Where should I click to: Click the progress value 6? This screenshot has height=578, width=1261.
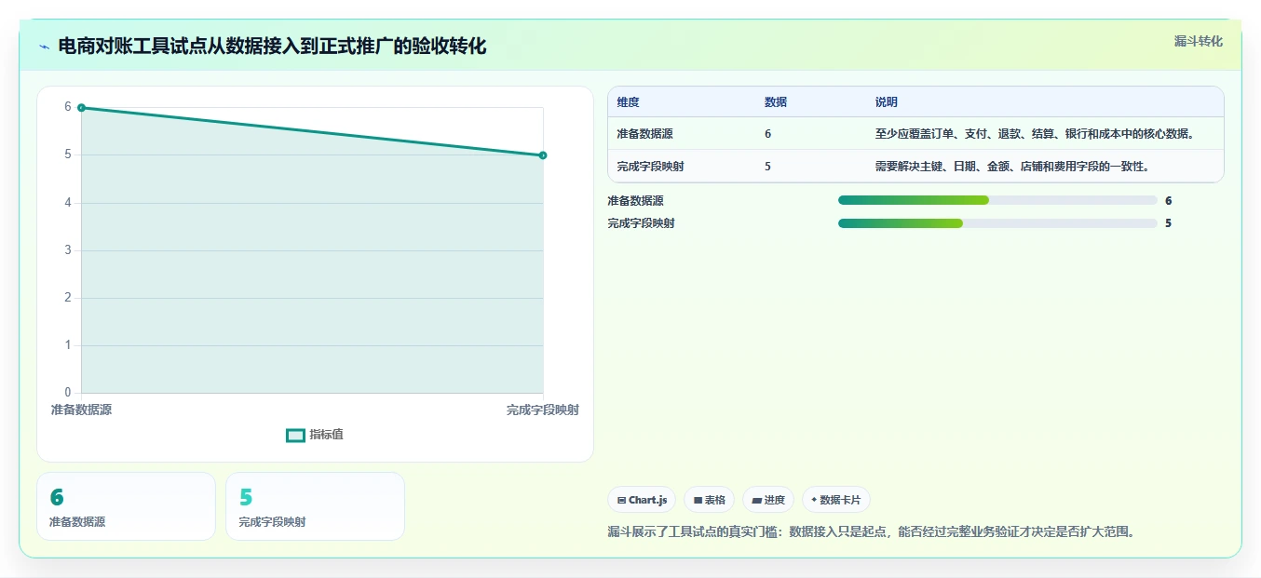click(1168, 200)
